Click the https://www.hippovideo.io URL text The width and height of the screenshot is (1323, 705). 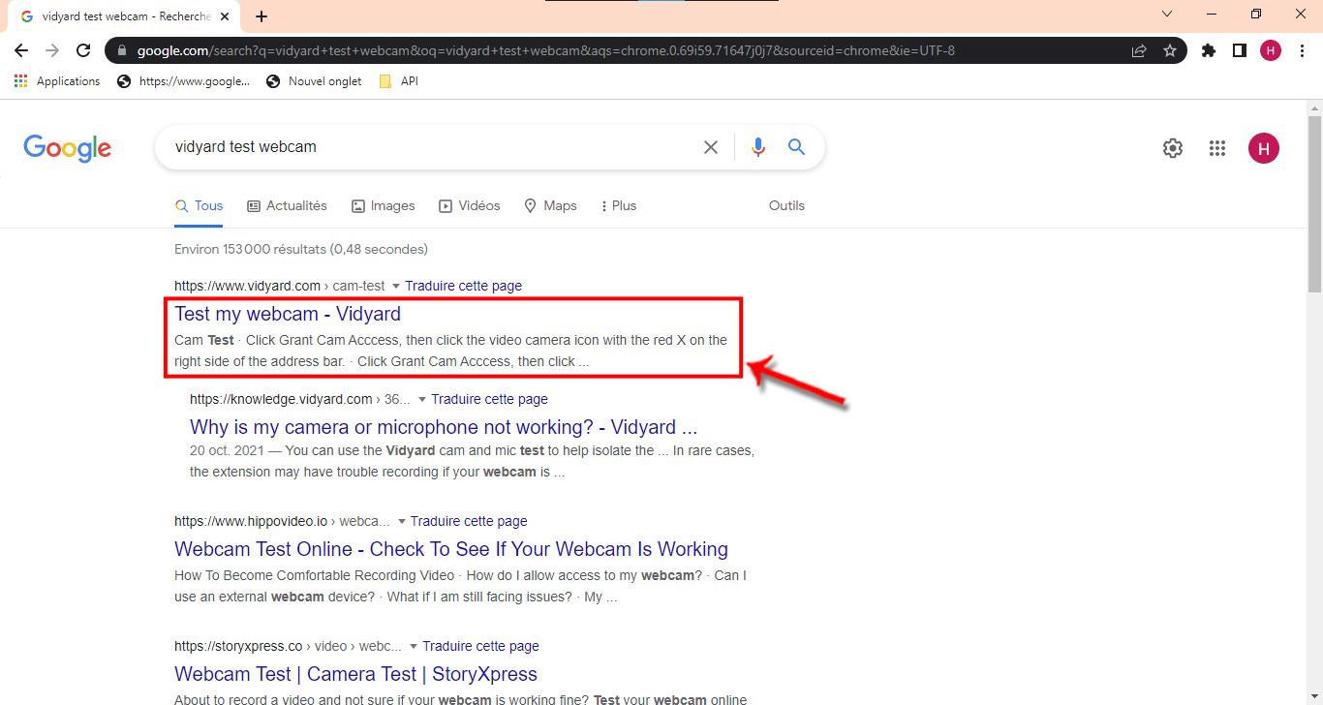pyautogui.click(x=251, y=521)
